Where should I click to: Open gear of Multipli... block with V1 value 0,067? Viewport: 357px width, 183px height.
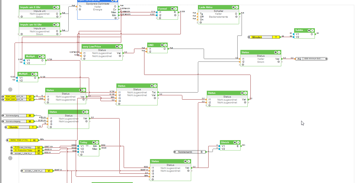pos(40,57)
